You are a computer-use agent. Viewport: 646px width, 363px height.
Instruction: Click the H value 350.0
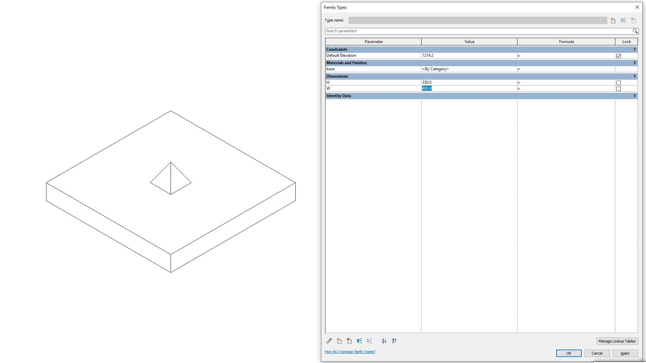(469, 82)
